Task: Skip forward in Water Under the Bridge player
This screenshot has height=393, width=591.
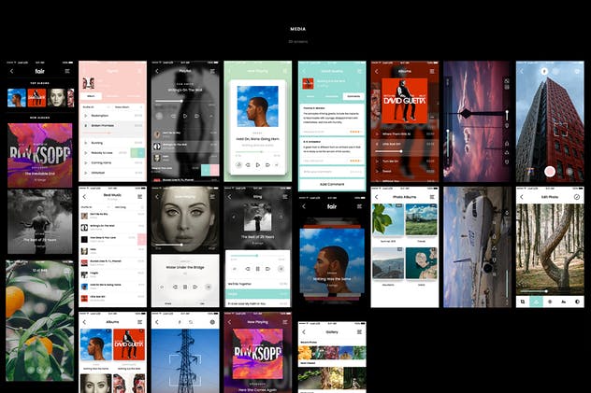Action: (195, 287)
